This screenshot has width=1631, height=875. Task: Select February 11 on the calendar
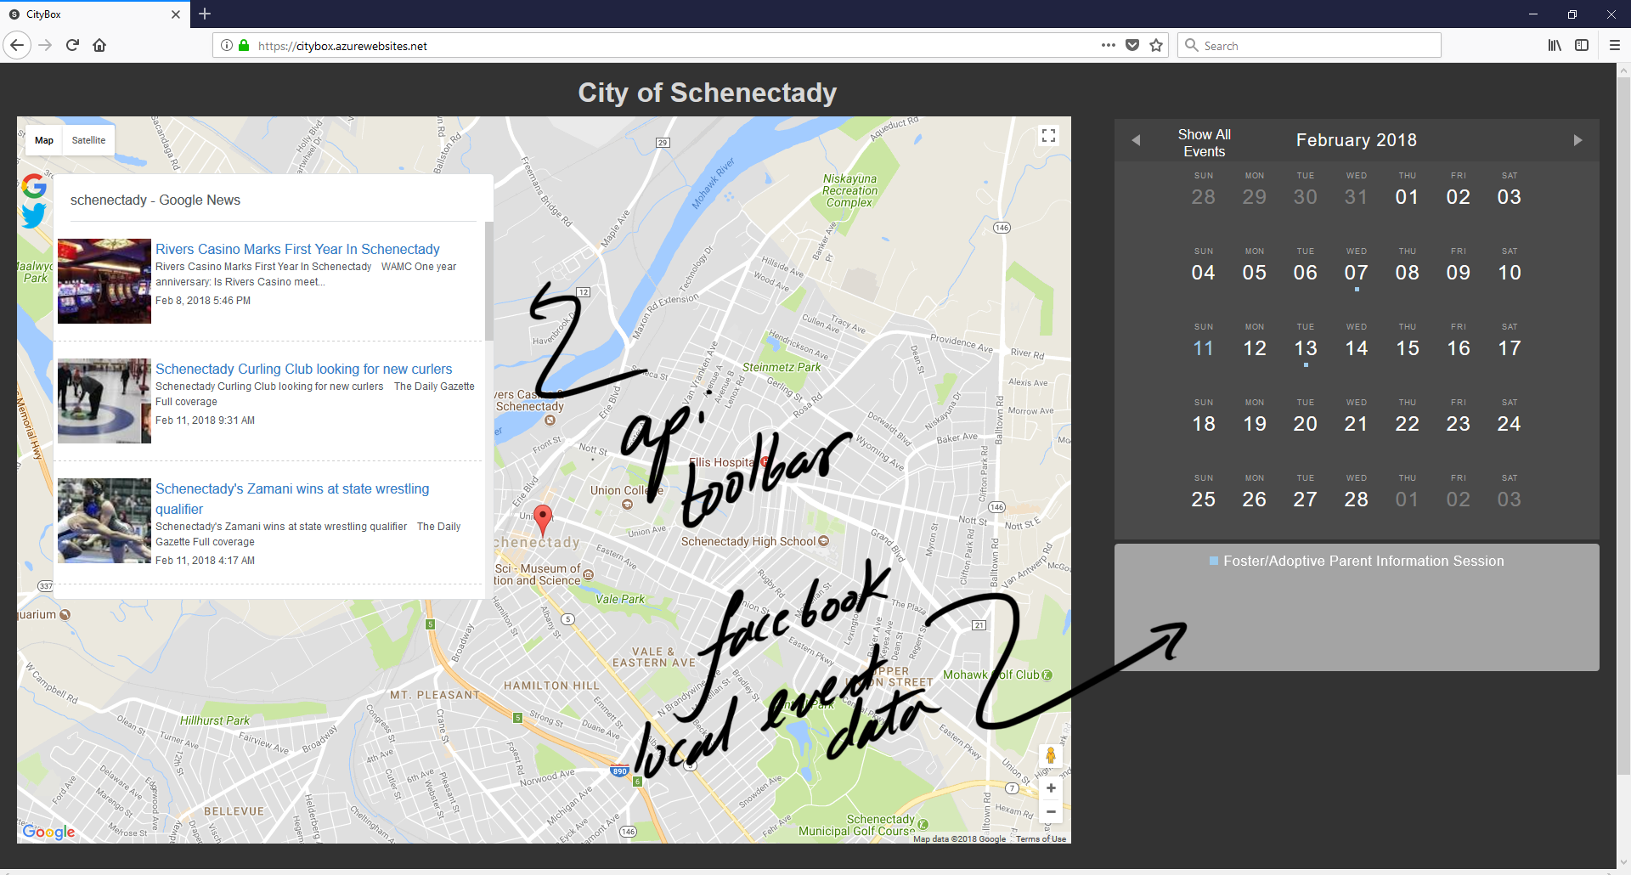[x=1204, y=347]
